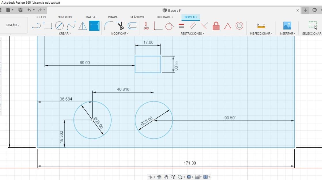The width and height of the screenshot is (322, 180).
Task: Click the Select tool icon
Action: [x=313, y=25]
